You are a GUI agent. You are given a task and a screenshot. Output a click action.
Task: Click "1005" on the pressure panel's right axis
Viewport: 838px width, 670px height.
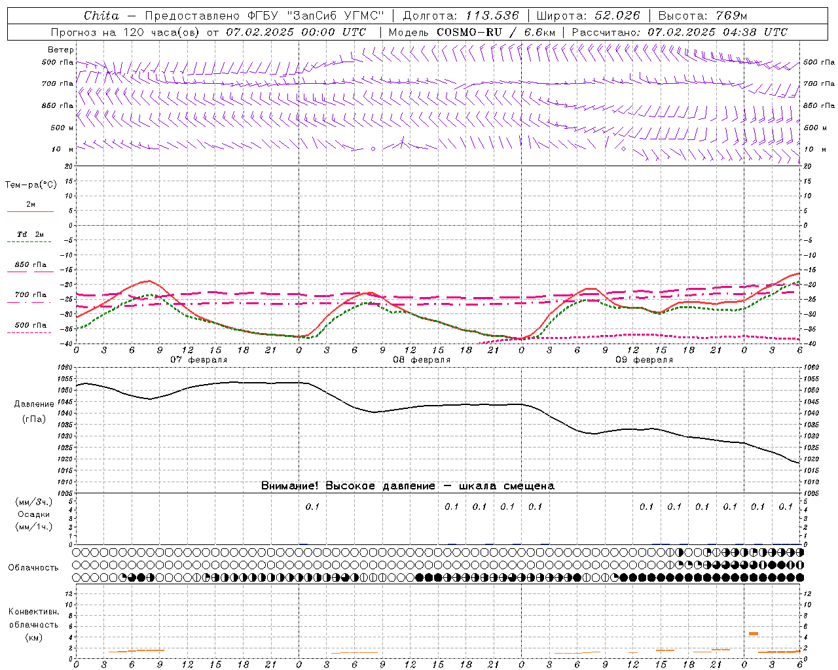[x=812, y=493]
